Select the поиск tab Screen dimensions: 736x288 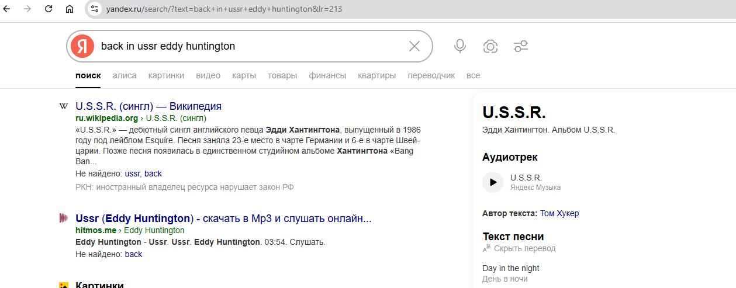pyautogui.click(x=88, y=75)
